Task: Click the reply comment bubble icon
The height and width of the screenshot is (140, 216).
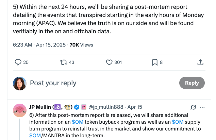Action: 18,62
